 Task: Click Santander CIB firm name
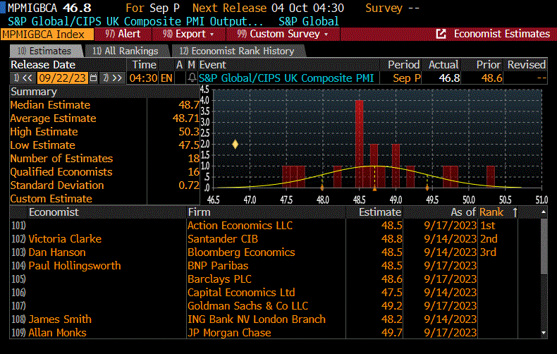(223, 239)
